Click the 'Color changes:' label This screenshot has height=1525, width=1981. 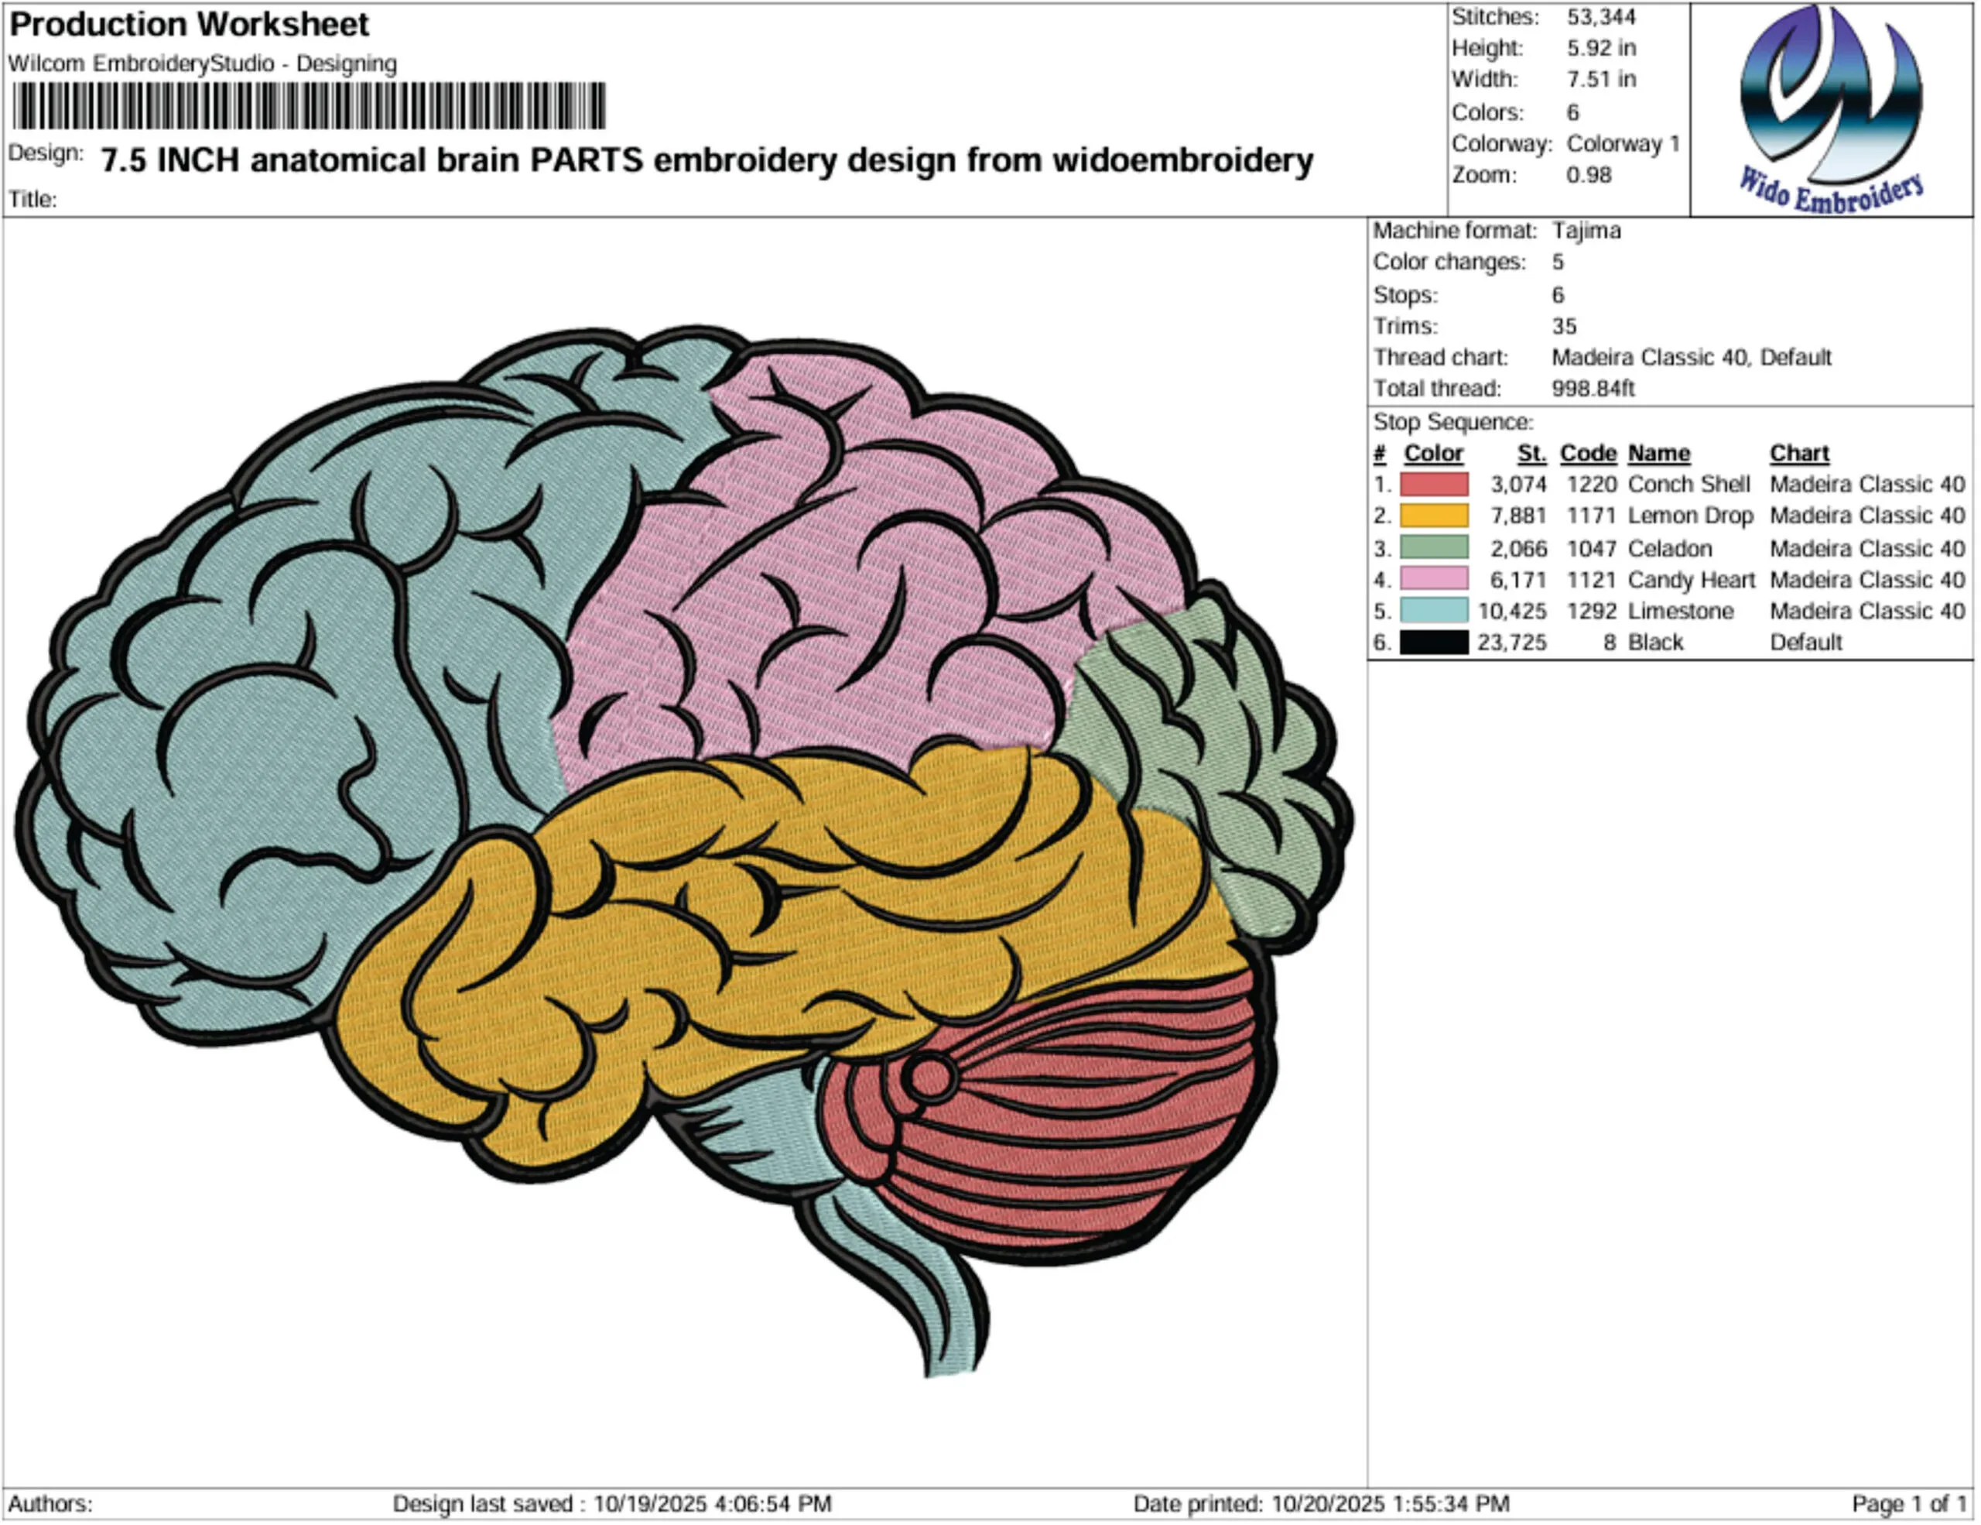point(1449,262)
